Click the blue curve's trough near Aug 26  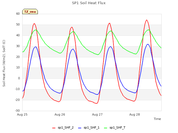tap(60, 93)
